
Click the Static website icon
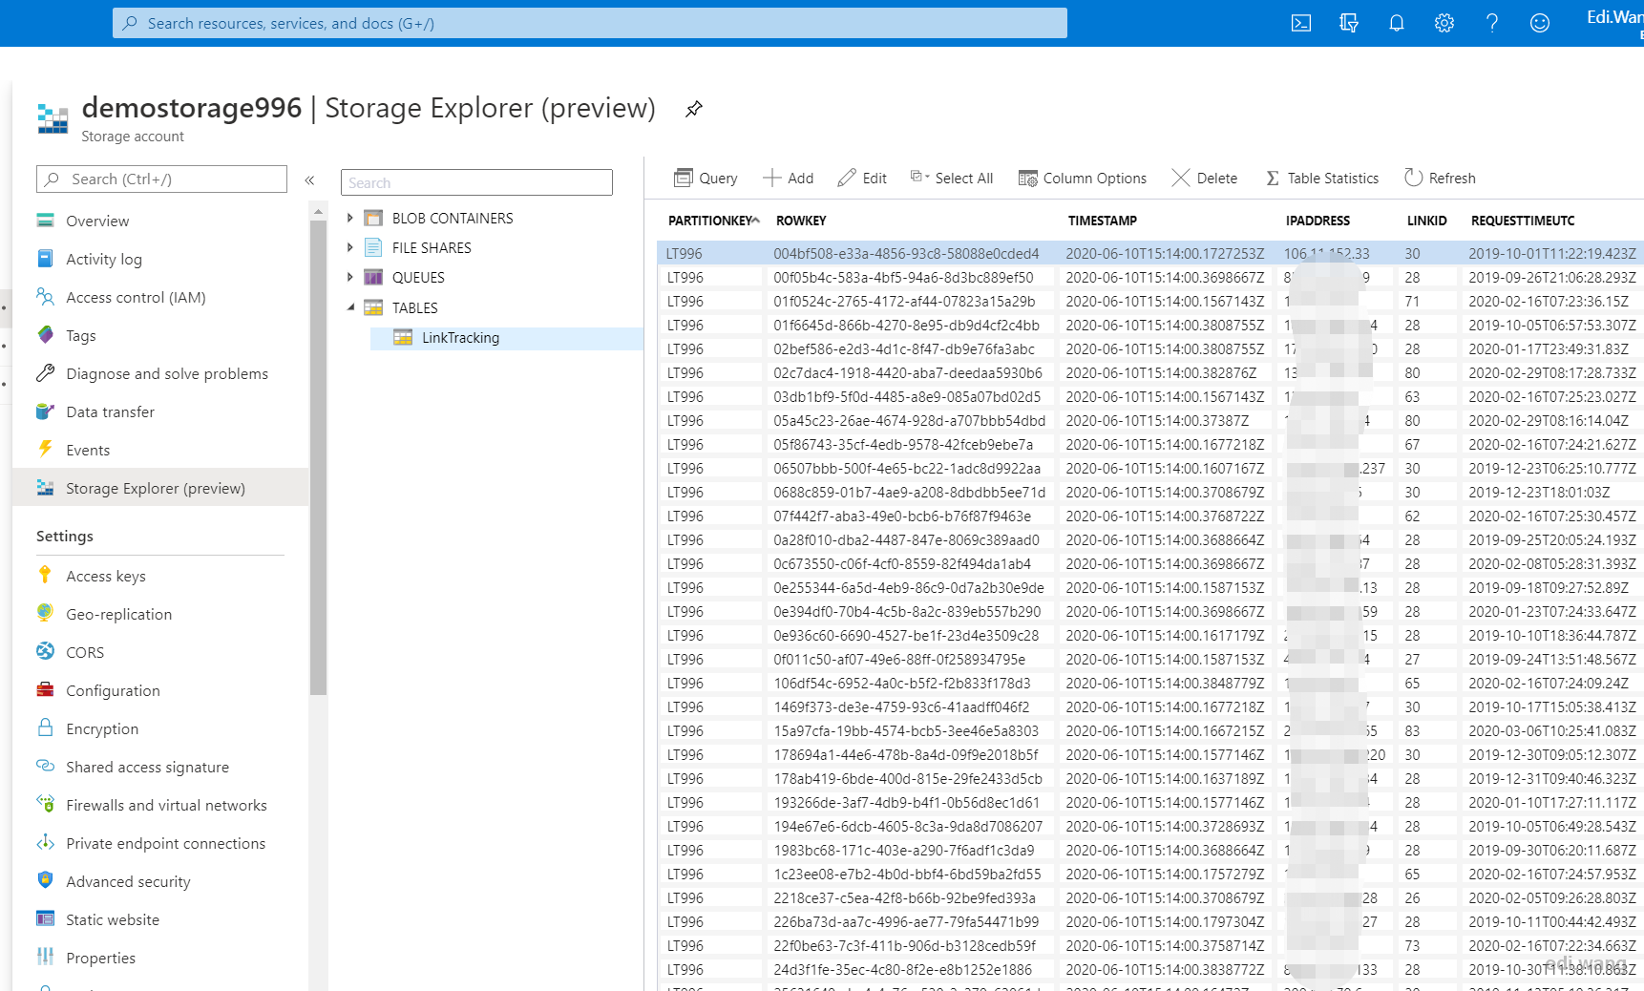pyautogui.click(x=45, y=919)
